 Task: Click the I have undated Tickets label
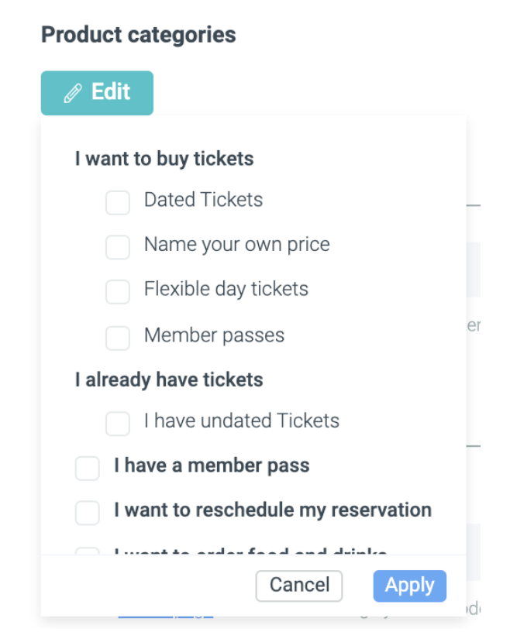[x=242, y=421]
